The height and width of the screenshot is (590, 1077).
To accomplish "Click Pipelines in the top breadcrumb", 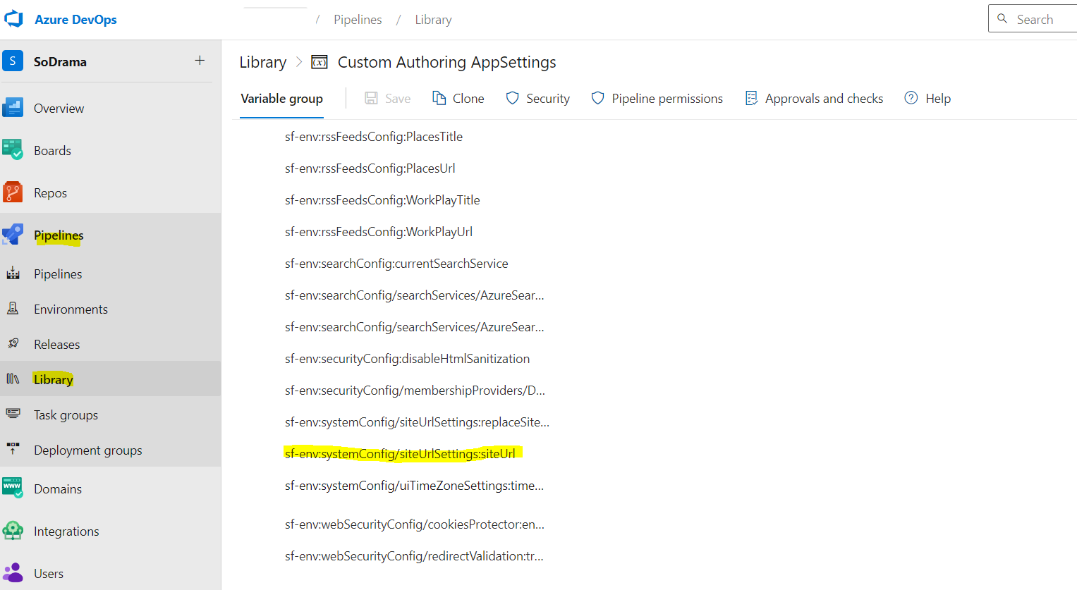I will [358, 20].
